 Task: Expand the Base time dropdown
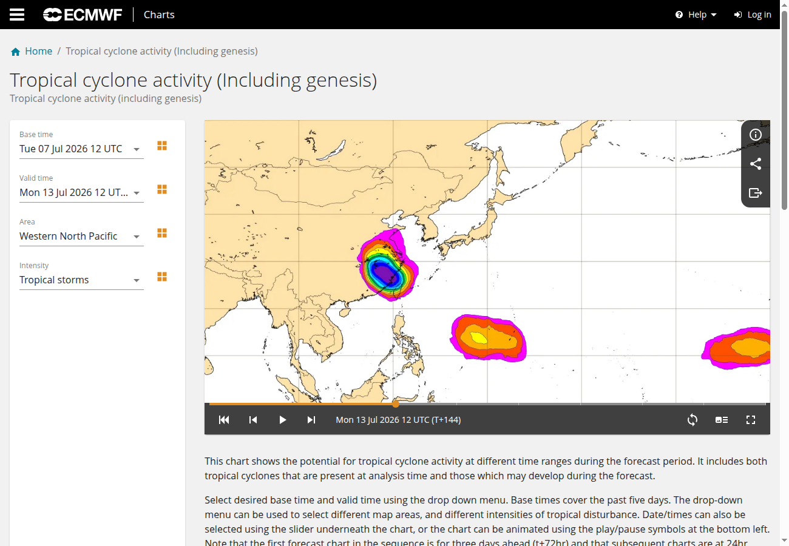tap(81, 149)
